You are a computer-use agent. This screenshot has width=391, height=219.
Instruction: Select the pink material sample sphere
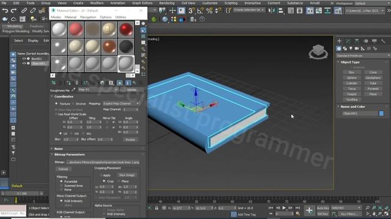click(76, 29)
